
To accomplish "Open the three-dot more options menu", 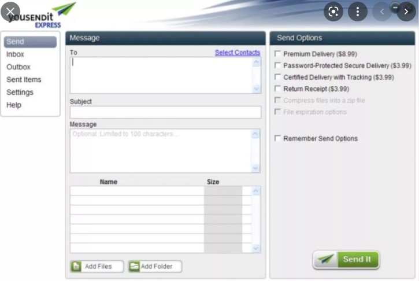I will pyautogui.click(x=358, y=12).
